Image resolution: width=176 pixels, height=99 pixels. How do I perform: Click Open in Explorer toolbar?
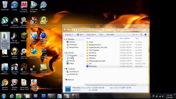pyautogui.click(x=80, y=35)
